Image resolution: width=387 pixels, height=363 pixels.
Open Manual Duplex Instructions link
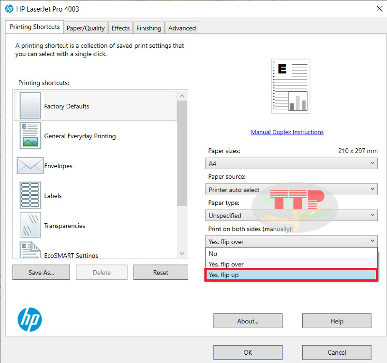coord(287,132)
